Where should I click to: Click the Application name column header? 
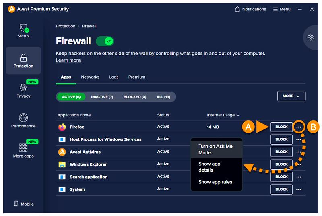click(x=74, y=115)
